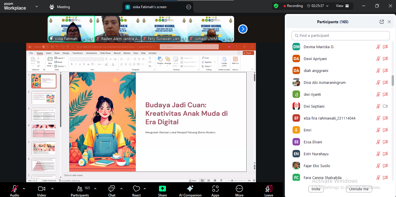This screenshot has width=396, height=197.
Task: Click the Reset button in the Slides group
Action: point(60,62)
